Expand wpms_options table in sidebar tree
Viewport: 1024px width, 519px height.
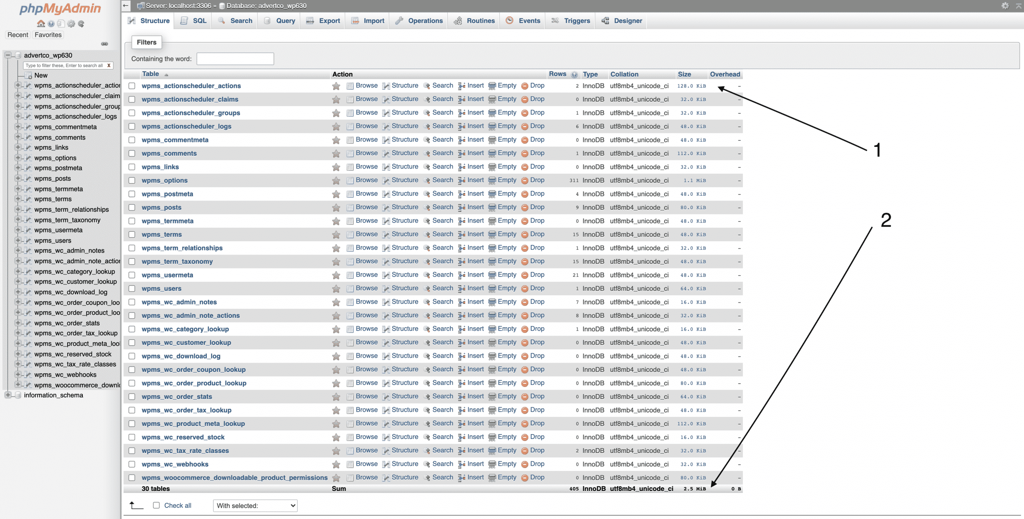18,158
